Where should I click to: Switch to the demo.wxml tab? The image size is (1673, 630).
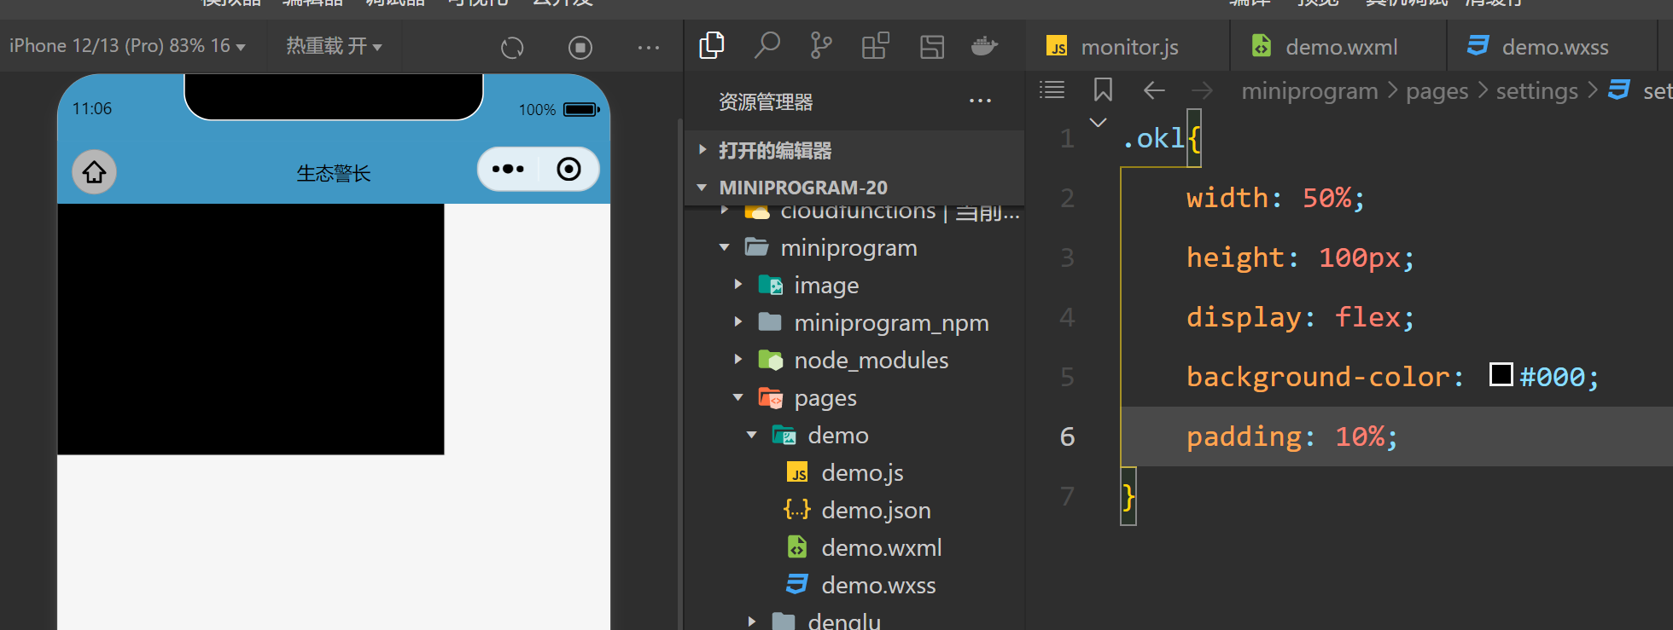pos(1340,47)
